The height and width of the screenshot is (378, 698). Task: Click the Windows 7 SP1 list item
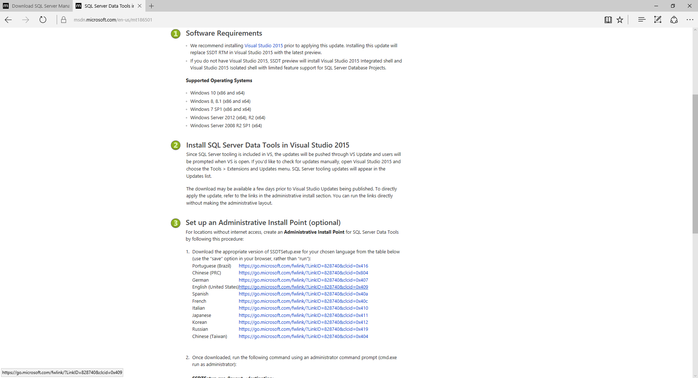(221, 109)
